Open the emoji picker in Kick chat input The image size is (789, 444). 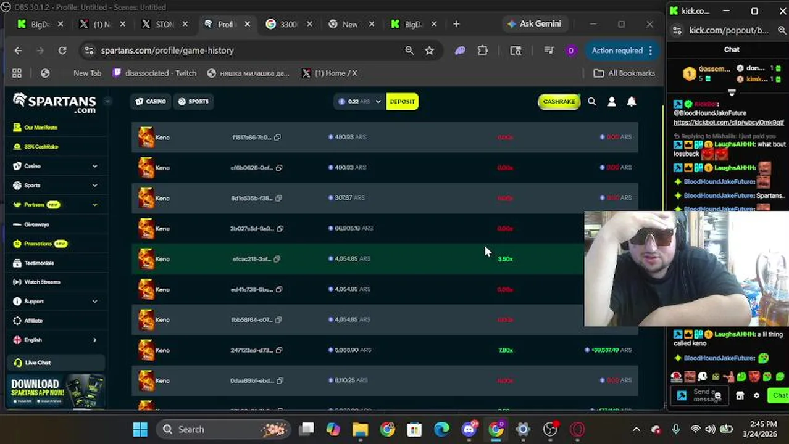[717, 396]
